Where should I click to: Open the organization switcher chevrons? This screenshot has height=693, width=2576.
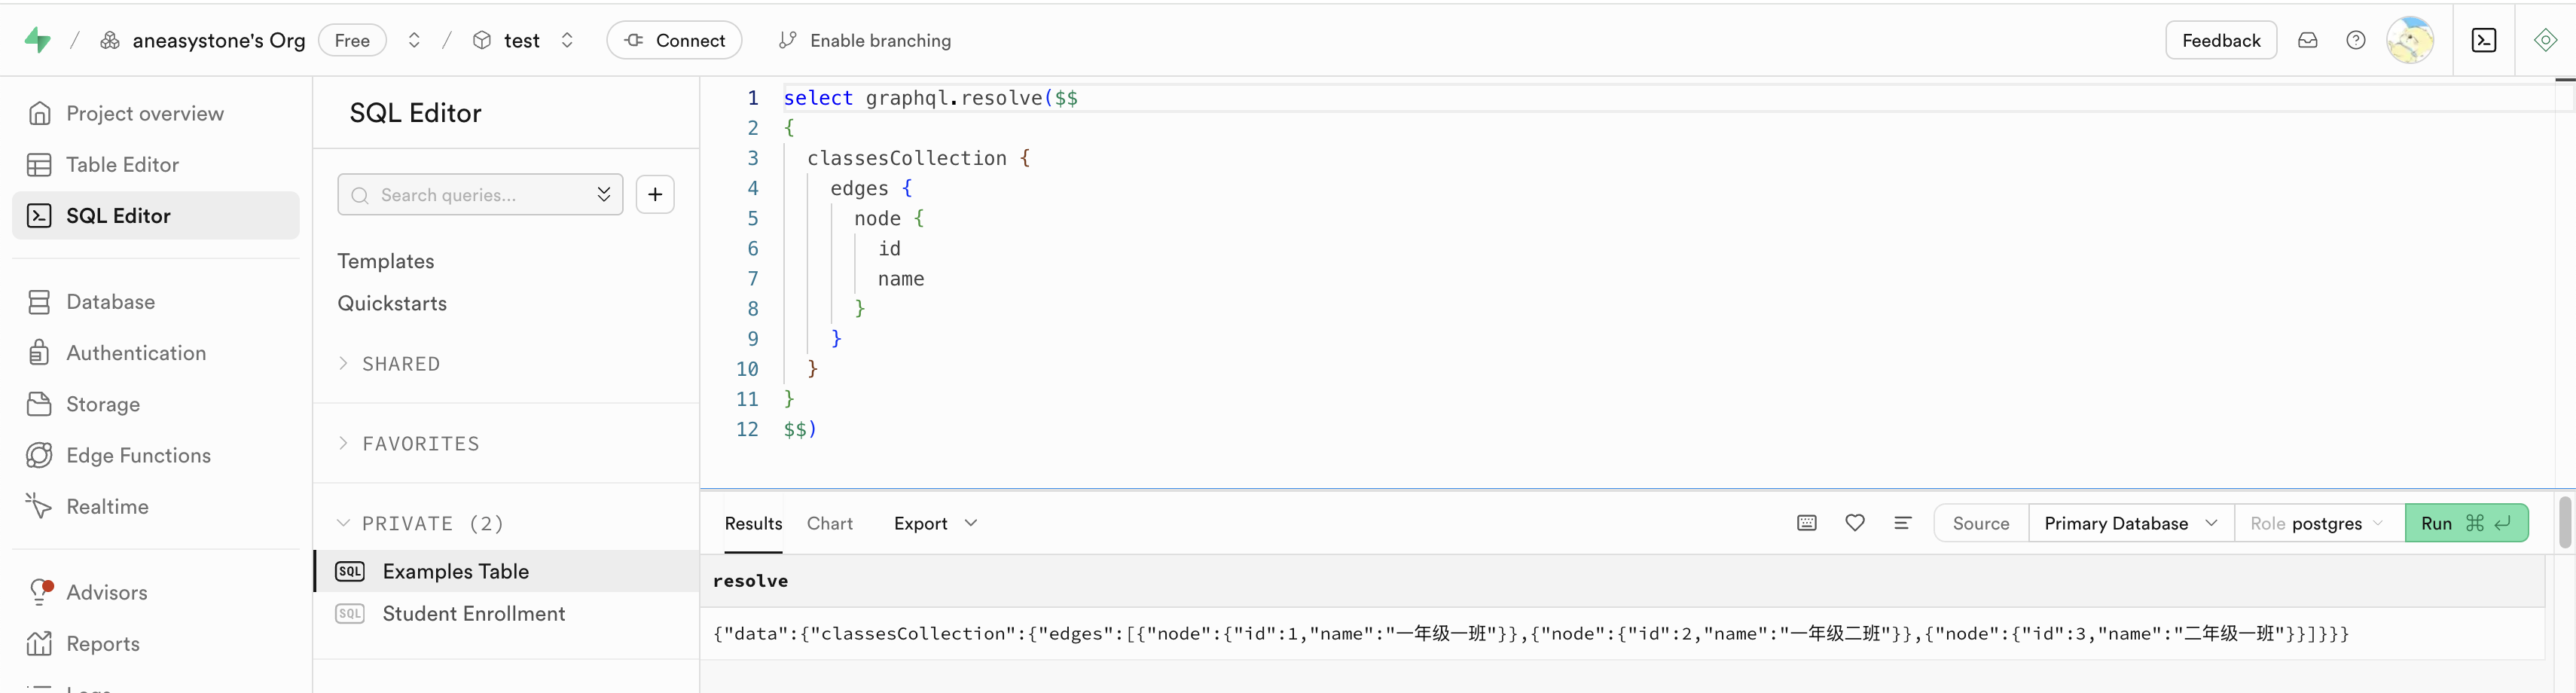pyautogui.click(x=414, y=40)
